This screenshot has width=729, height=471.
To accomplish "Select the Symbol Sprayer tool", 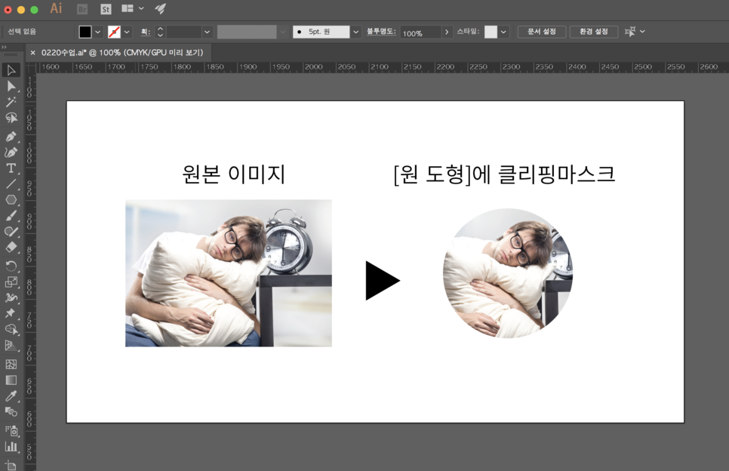I will coord(11,431).
